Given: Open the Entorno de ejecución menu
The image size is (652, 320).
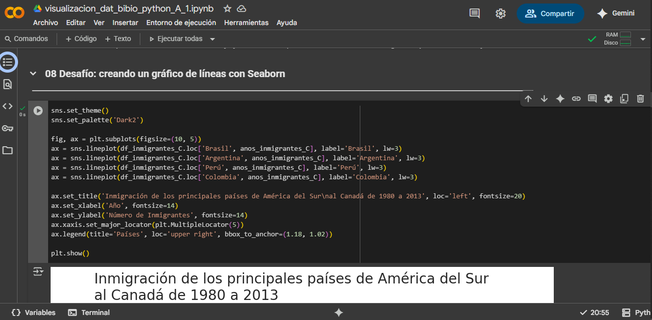Looking at the screenshot, I should click(181, 23).
